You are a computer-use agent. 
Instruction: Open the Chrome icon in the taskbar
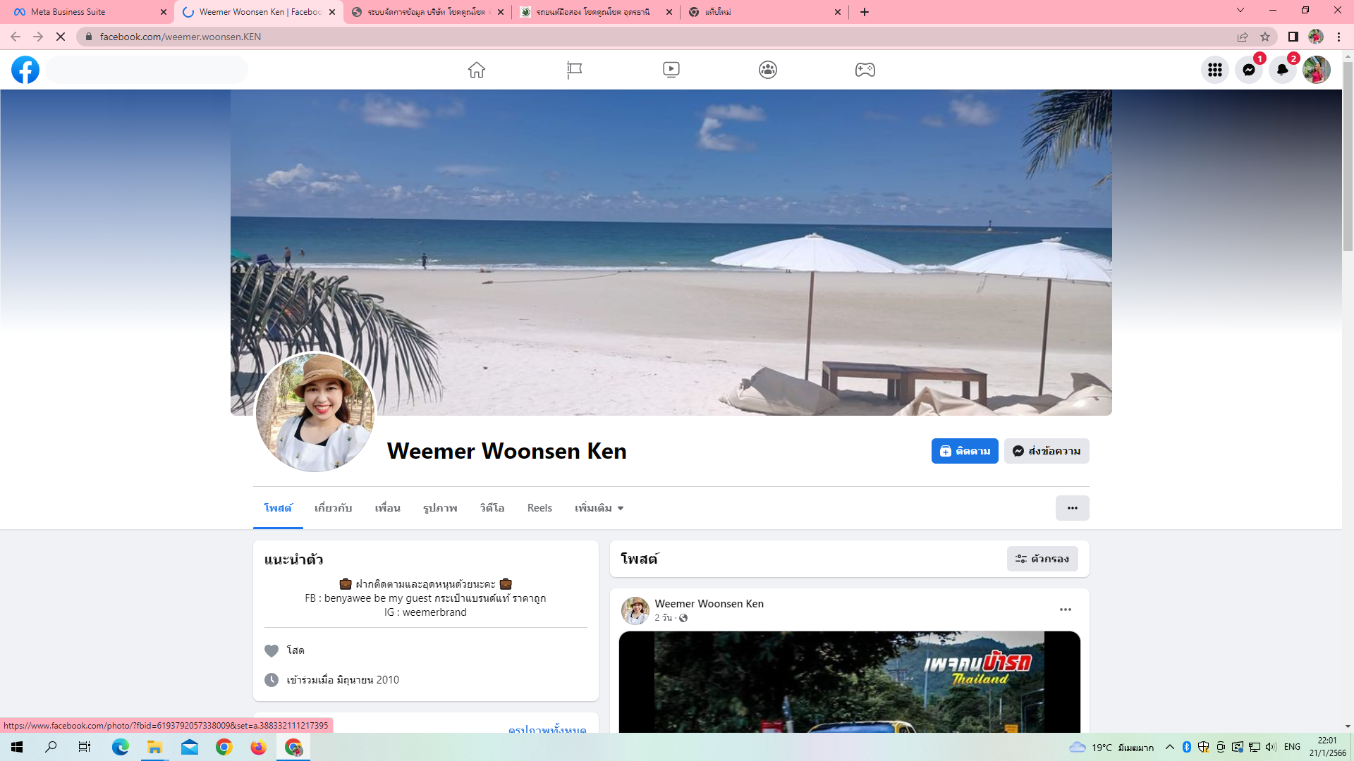224,747
